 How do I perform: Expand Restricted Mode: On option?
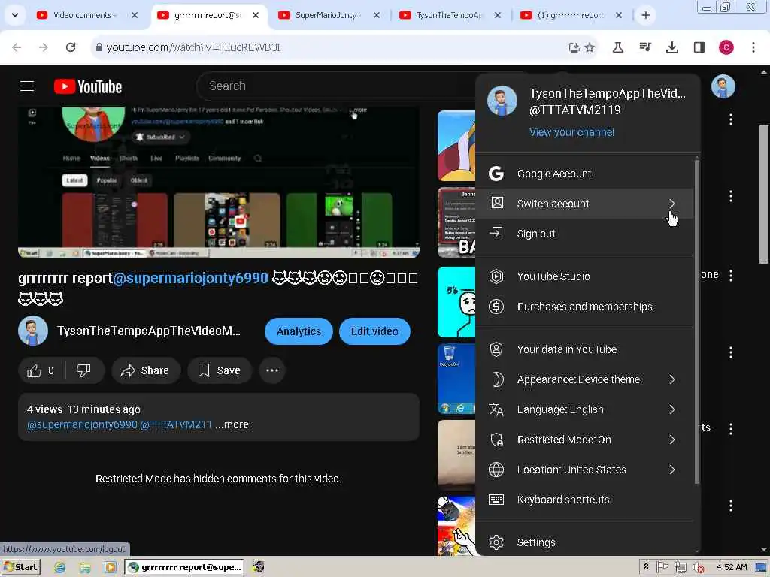pos(584,439)
